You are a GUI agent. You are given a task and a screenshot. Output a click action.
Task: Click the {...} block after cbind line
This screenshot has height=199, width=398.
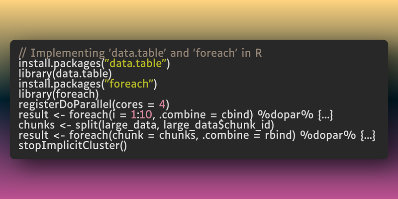(325, 115)
